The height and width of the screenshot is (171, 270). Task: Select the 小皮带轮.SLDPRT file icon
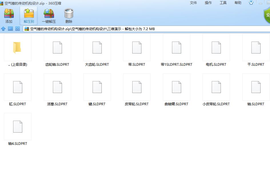pos(216,87)
